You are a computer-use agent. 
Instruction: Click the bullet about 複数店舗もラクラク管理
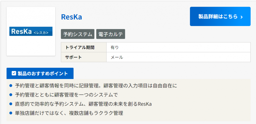[x=69, y=113]
